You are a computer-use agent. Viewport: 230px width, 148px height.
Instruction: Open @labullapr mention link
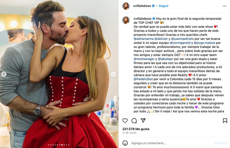pyautogui.click(x=165, y=59)
